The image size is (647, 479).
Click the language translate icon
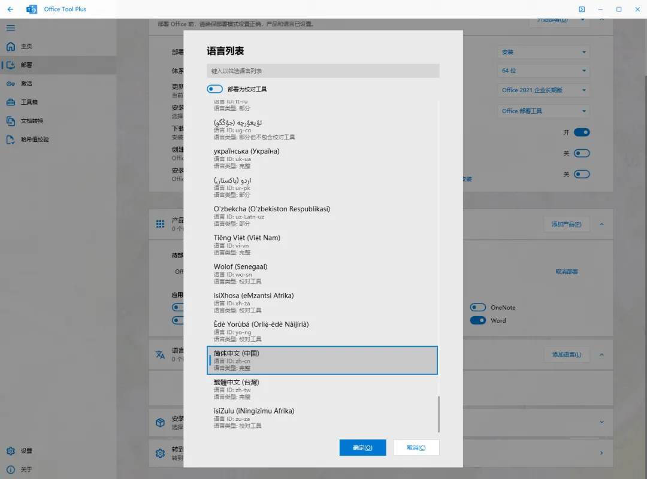click(160, 354)
